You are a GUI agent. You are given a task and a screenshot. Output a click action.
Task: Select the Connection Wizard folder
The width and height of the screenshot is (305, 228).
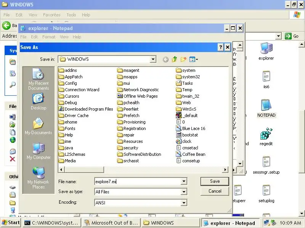(79, 90)
